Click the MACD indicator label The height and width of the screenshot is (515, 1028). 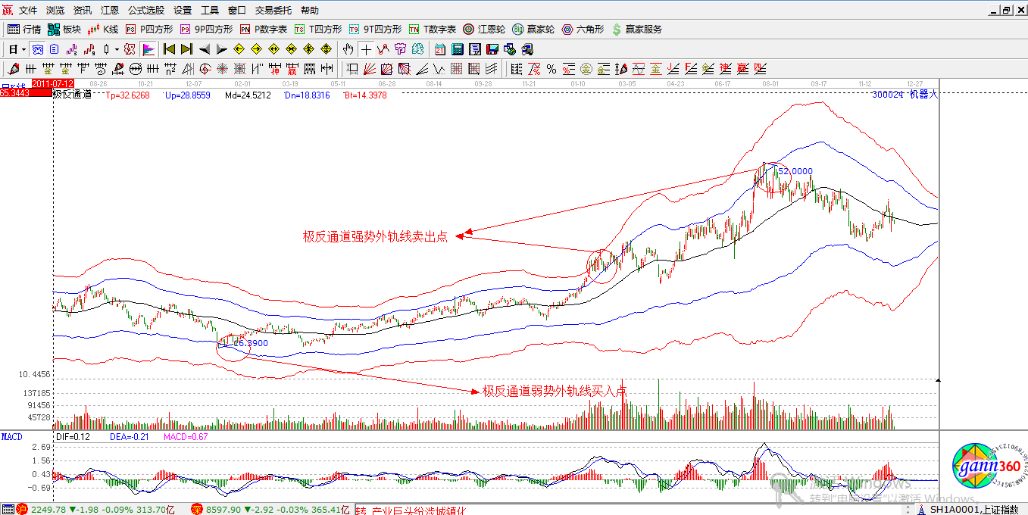12,437
